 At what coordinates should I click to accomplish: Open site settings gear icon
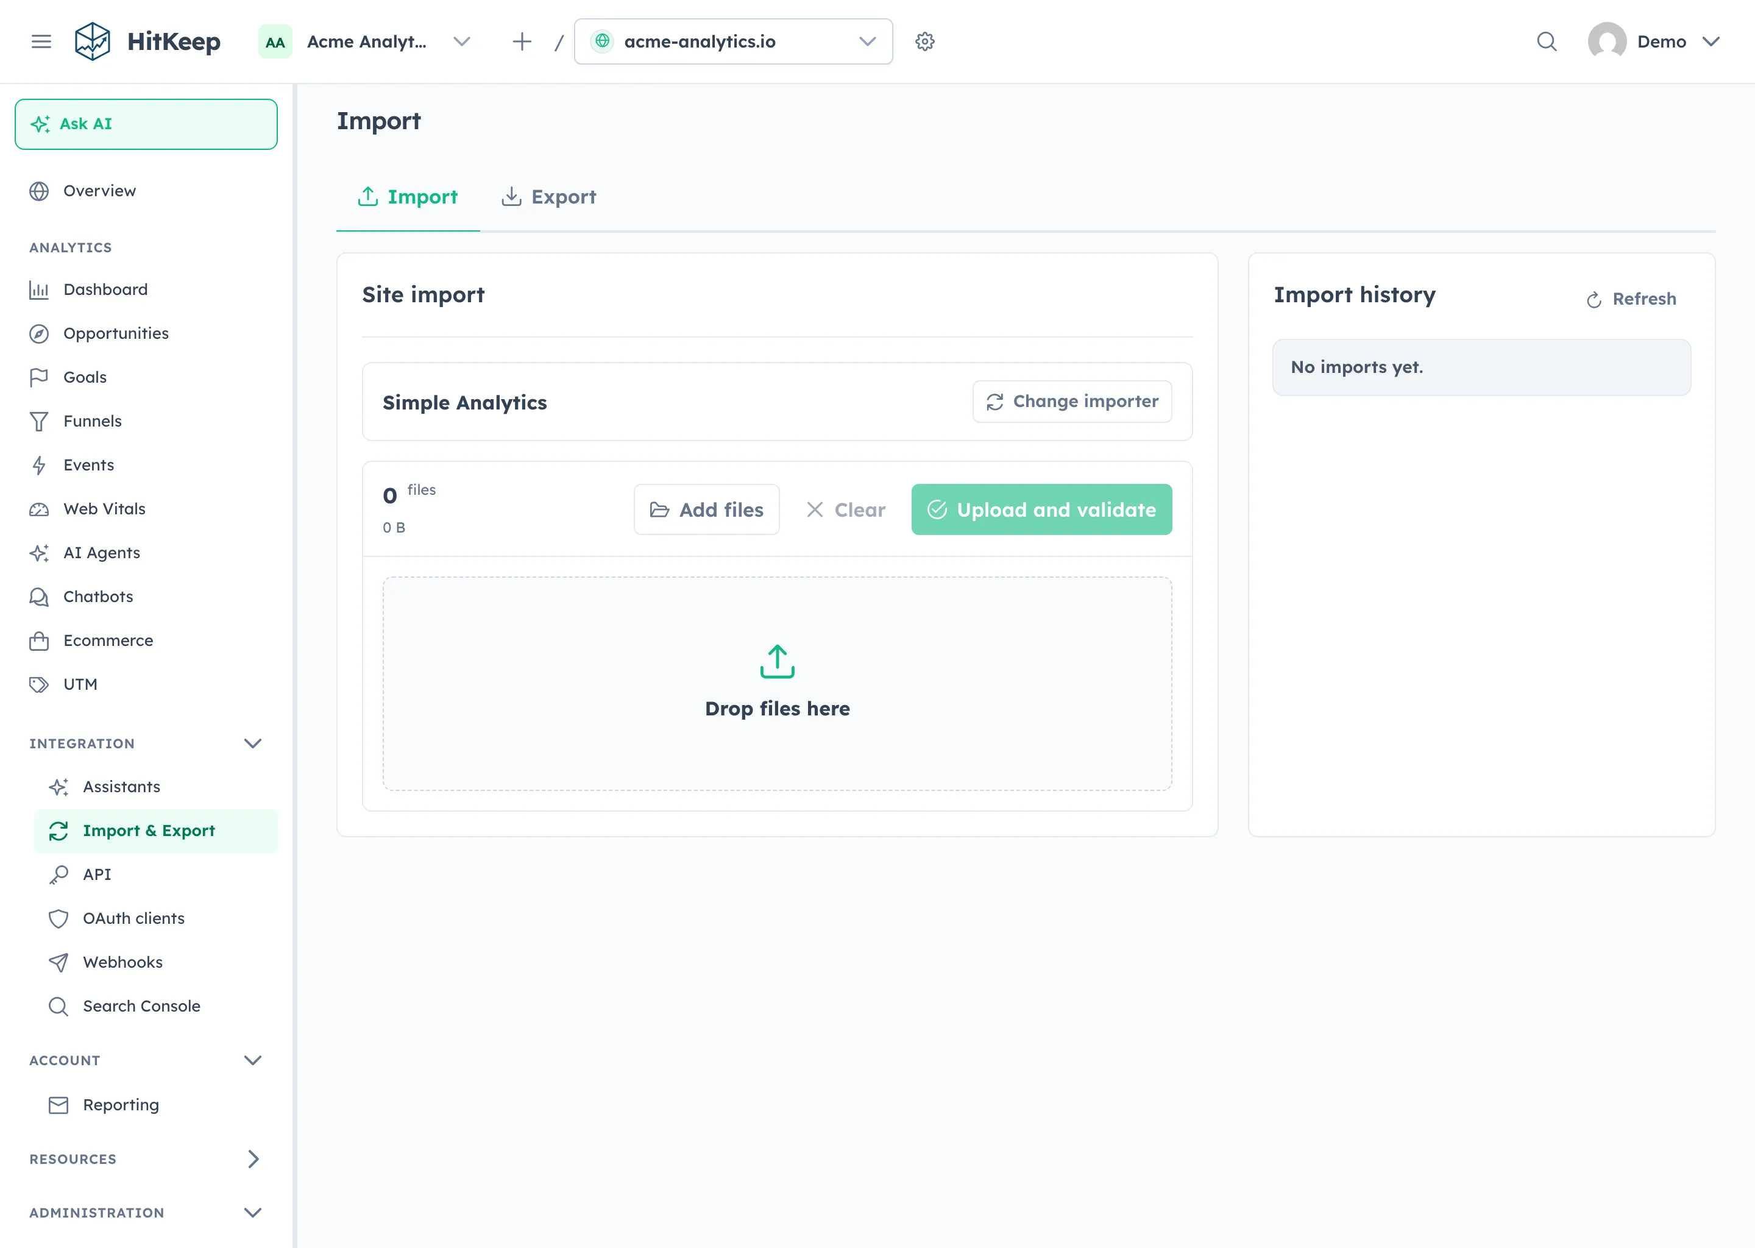(924, 41)
